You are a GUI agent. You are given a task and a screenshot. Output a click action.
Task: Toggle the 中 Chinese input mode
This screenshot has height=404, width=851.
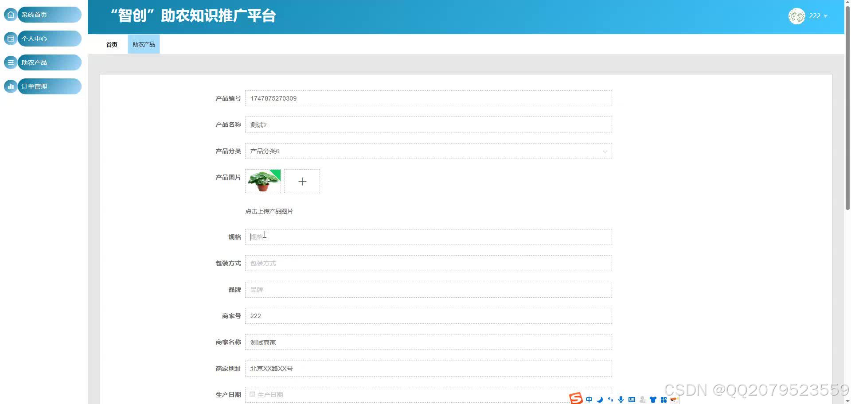coord(589,400)
